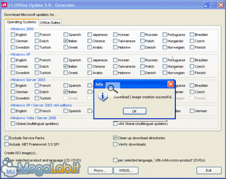226x179 pixels.
Task: Enable German under Windows XP
Action: click(x=13, y=66)
